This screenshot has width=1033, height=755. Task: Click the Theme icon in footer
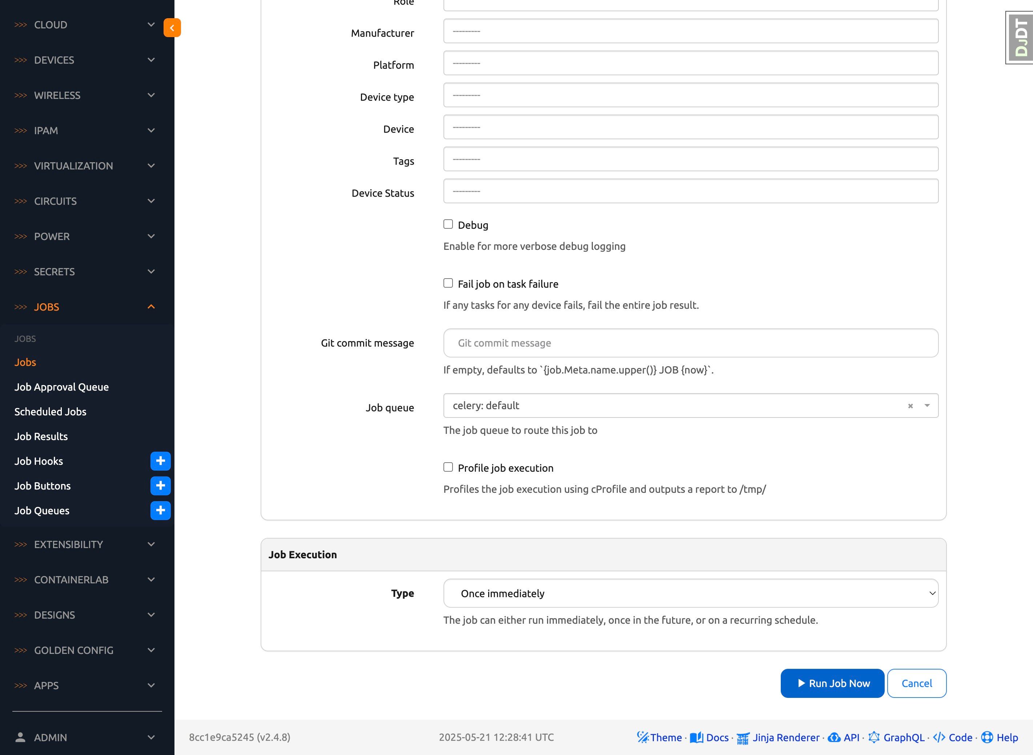[643, 737]
